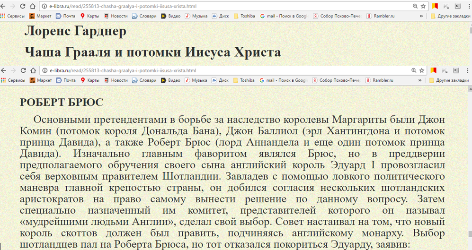Open Google mail search bookmark, upper bar
Image resolution: width=472 pixels, height=250 pixels.
pyautogui.click(x=284, y=16)
